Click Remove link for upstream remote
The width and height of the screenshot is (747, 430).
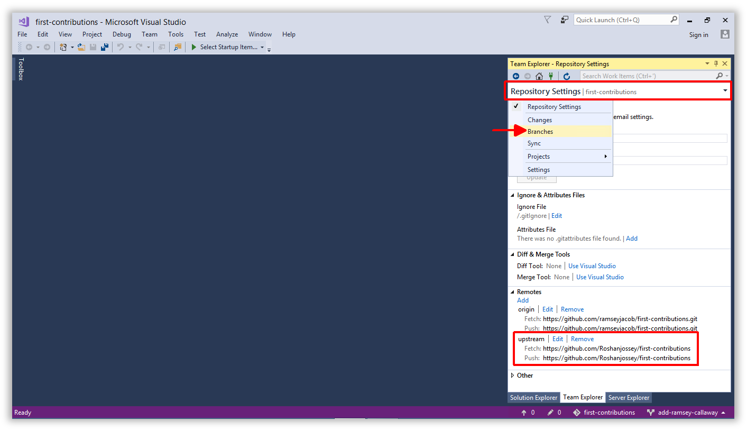pyautogui.click(x=583, y=339)
